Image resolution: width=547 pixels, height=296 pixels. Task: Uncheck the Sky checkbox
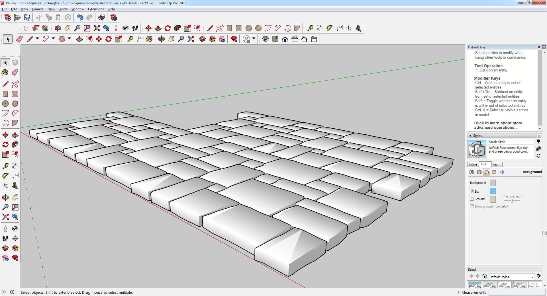472,192
